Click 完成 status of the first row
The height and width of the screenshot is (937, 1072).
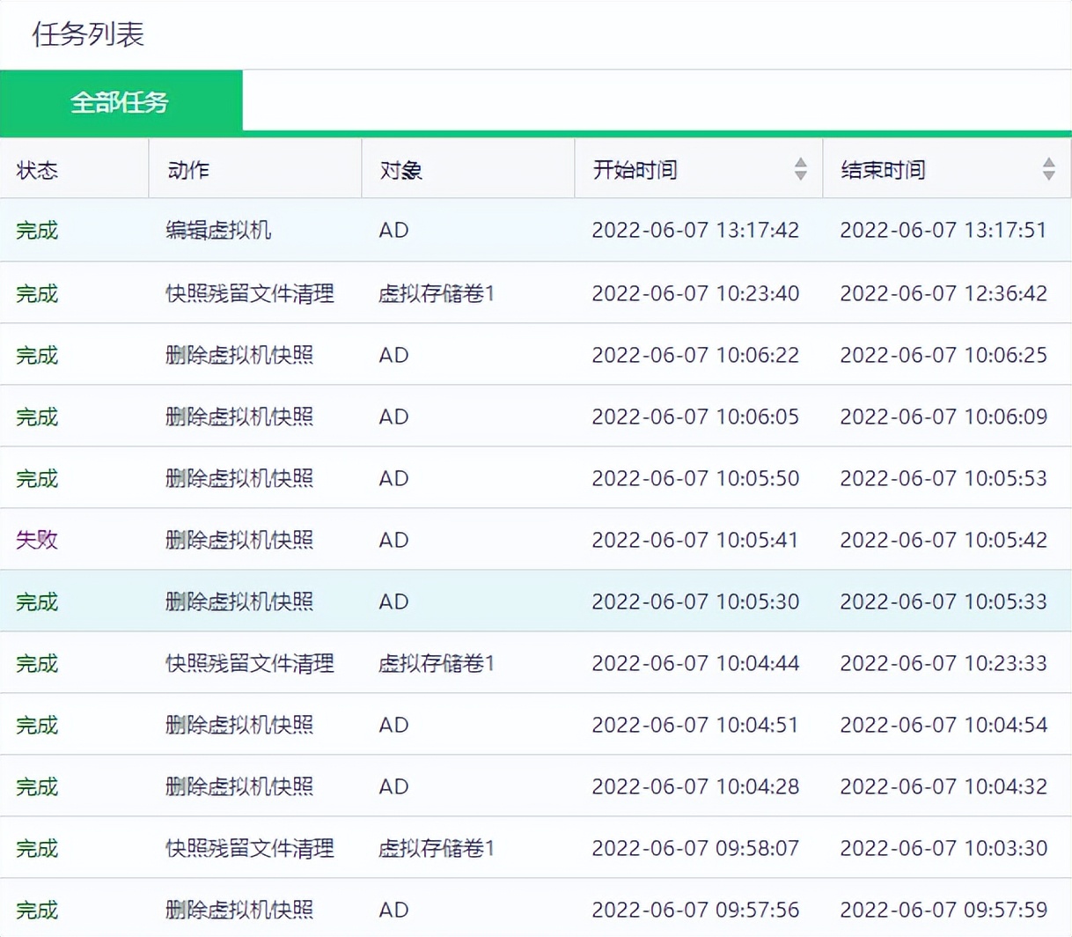coord(36,231)
